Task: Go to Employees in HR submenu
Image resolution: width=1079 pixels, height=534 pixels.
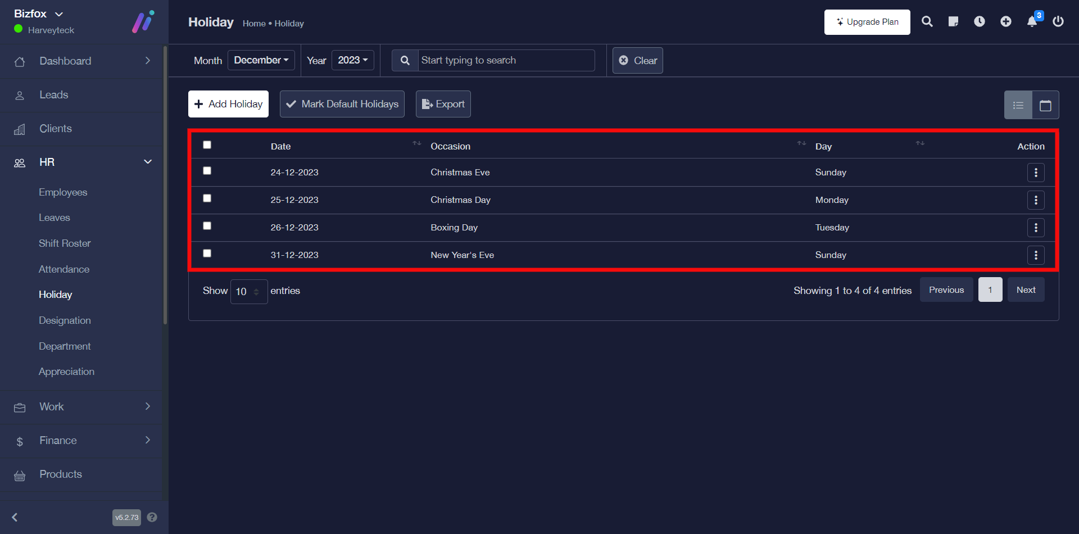Action: tap(63, 192)
